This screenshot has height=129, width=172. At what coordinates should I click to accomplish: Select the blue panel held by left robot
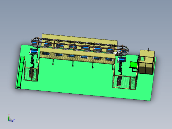coord(34,51)
